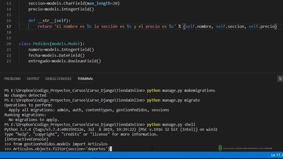Open the OUTPUT panel tab

point(33,79)
